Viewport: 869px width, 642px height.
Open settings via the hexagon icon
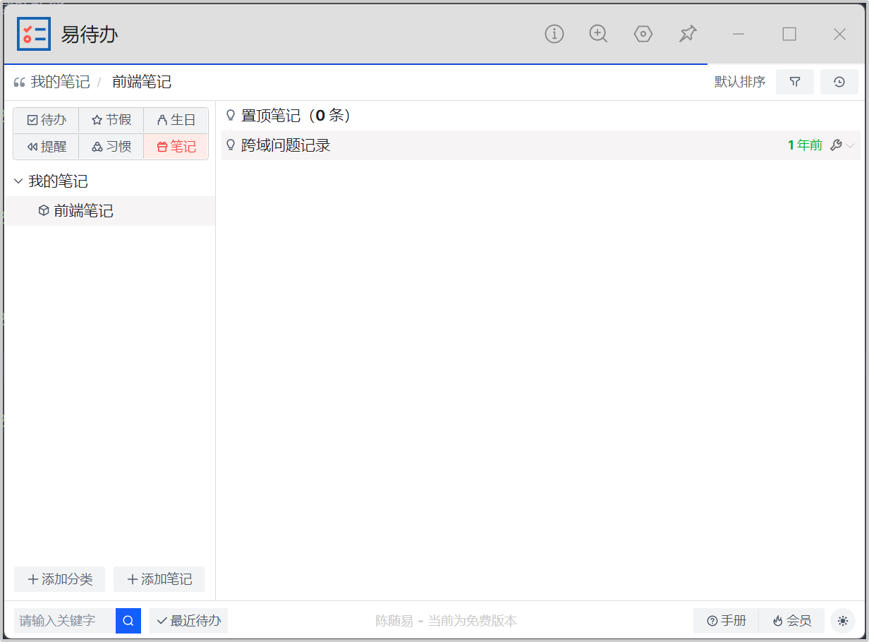pyautogui.click(x=643, y=34)
